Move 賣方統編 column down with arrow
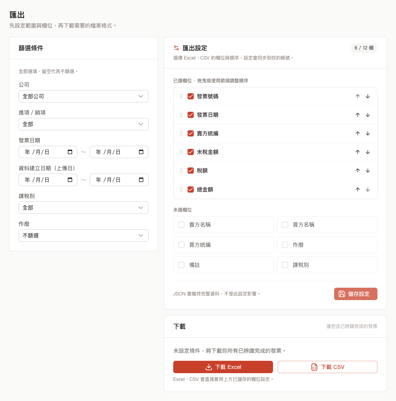This screenshot has height=401, width=396. click(368, 133)
